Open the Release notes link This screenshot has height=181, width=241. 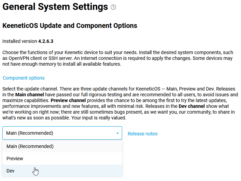(142, 134)
